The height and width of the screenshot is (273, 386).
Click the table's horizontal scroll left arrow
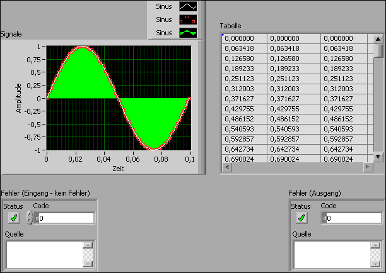(226, 167)
